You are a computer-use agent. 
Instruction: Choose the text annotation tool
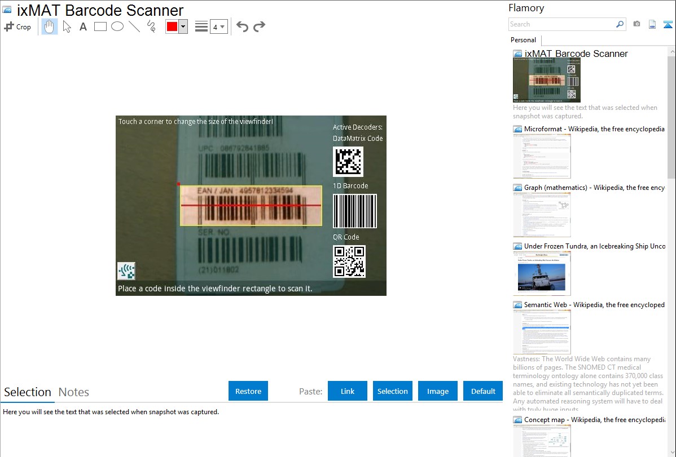pos(83,26)
